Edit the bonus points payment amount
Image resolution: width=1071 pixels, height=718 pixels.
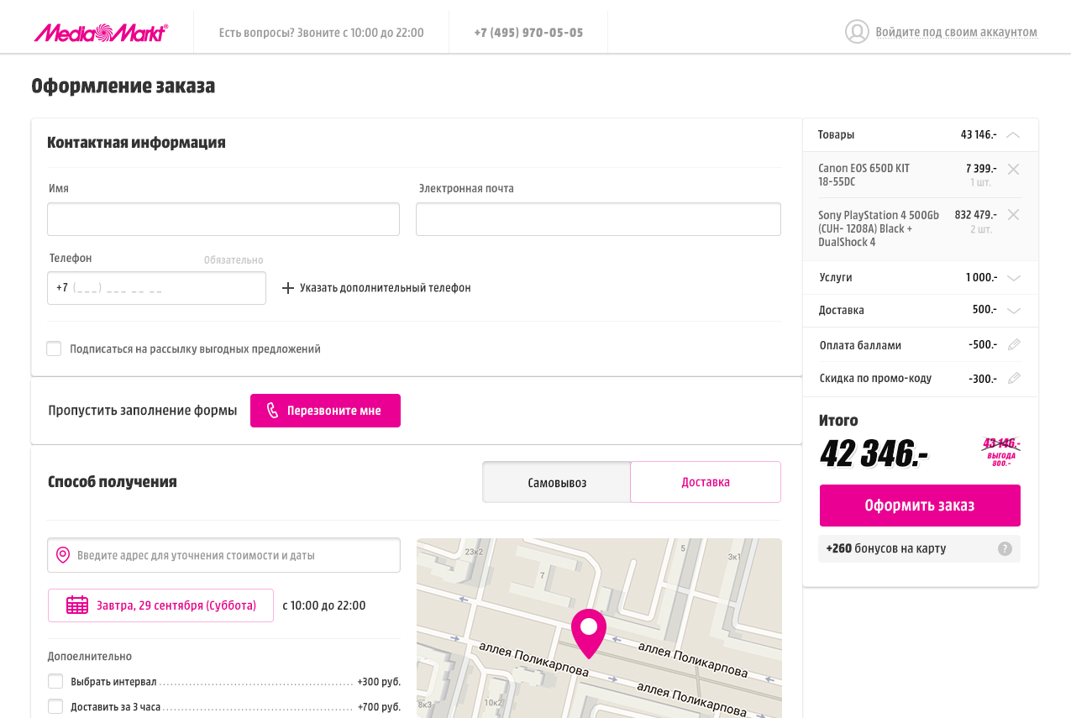point(1014,344)
